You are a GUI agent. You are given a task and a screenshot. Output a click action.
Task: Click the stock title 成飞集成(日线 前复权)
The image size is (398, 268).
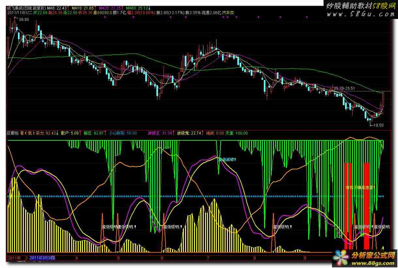(x=26, y=8)
